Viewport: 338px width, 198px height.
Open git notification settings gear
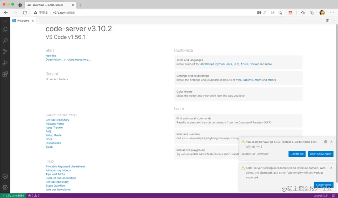click(326, 142)
